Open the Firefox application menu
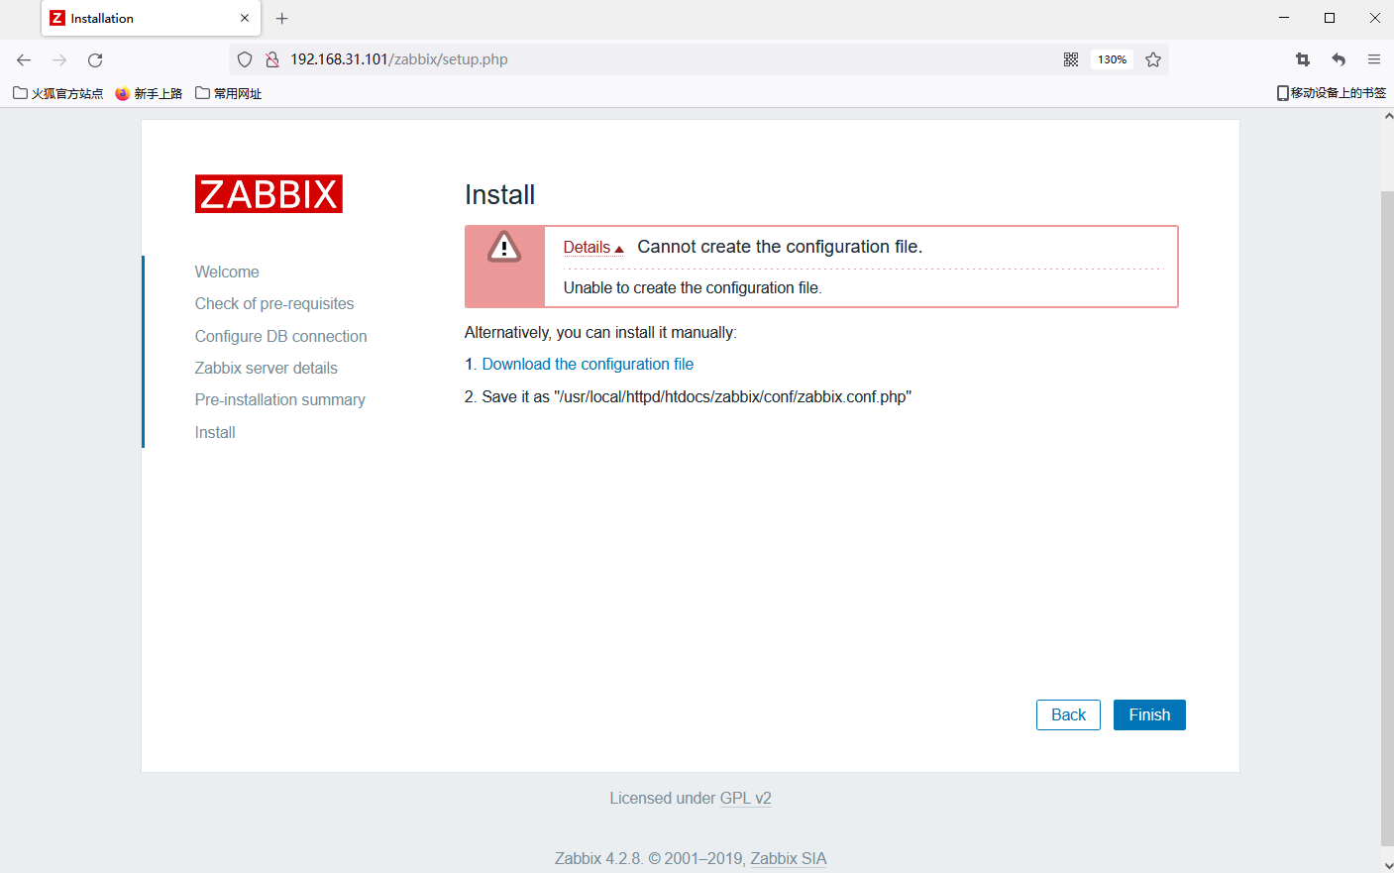Screen dimensions: 1394x873 (x=1374, y=58)
